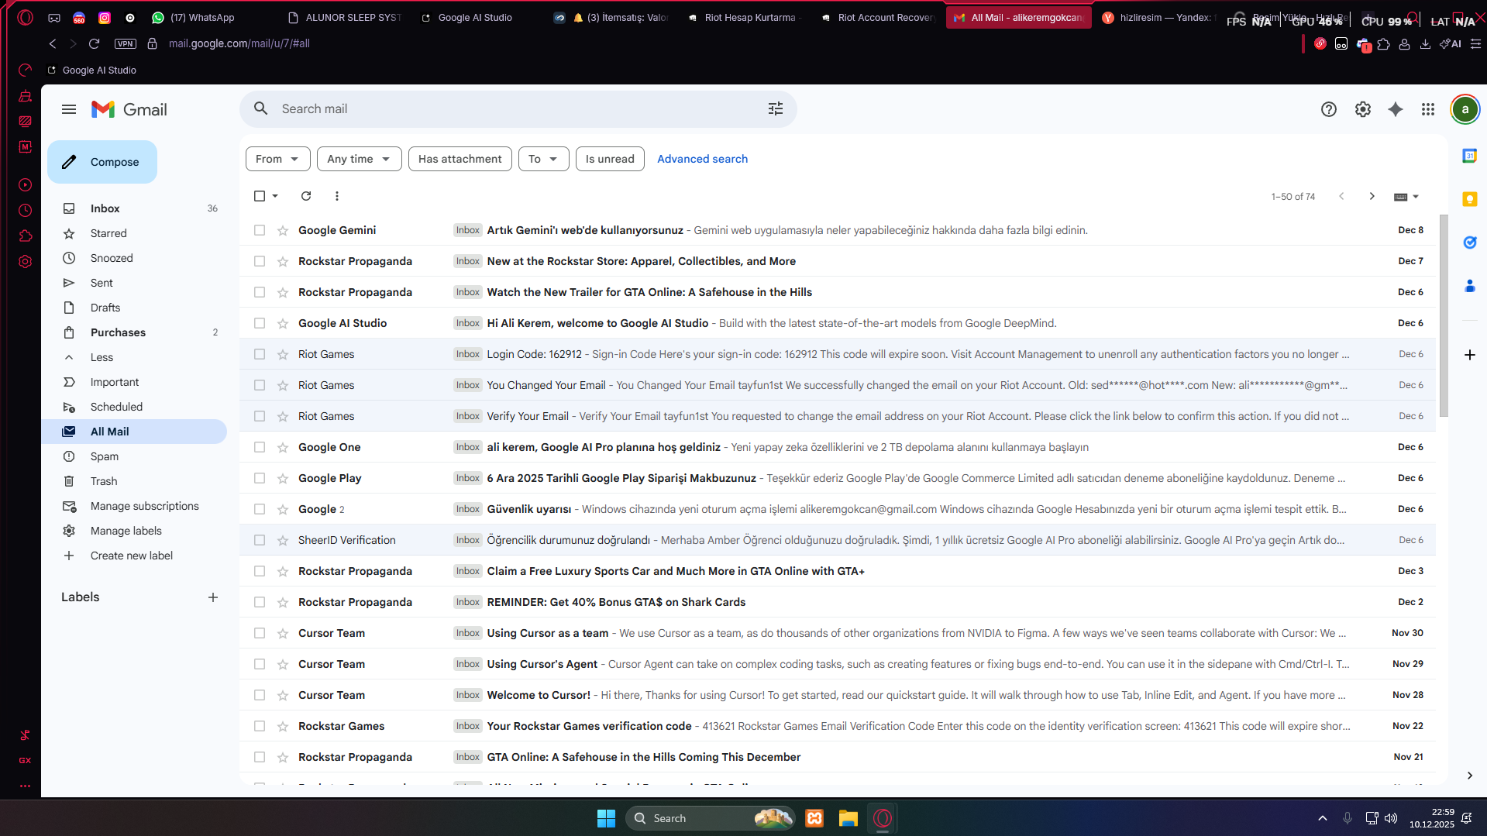Show hidden system tray icons
1487x836 pixels.
click(x=1323, y=818)
